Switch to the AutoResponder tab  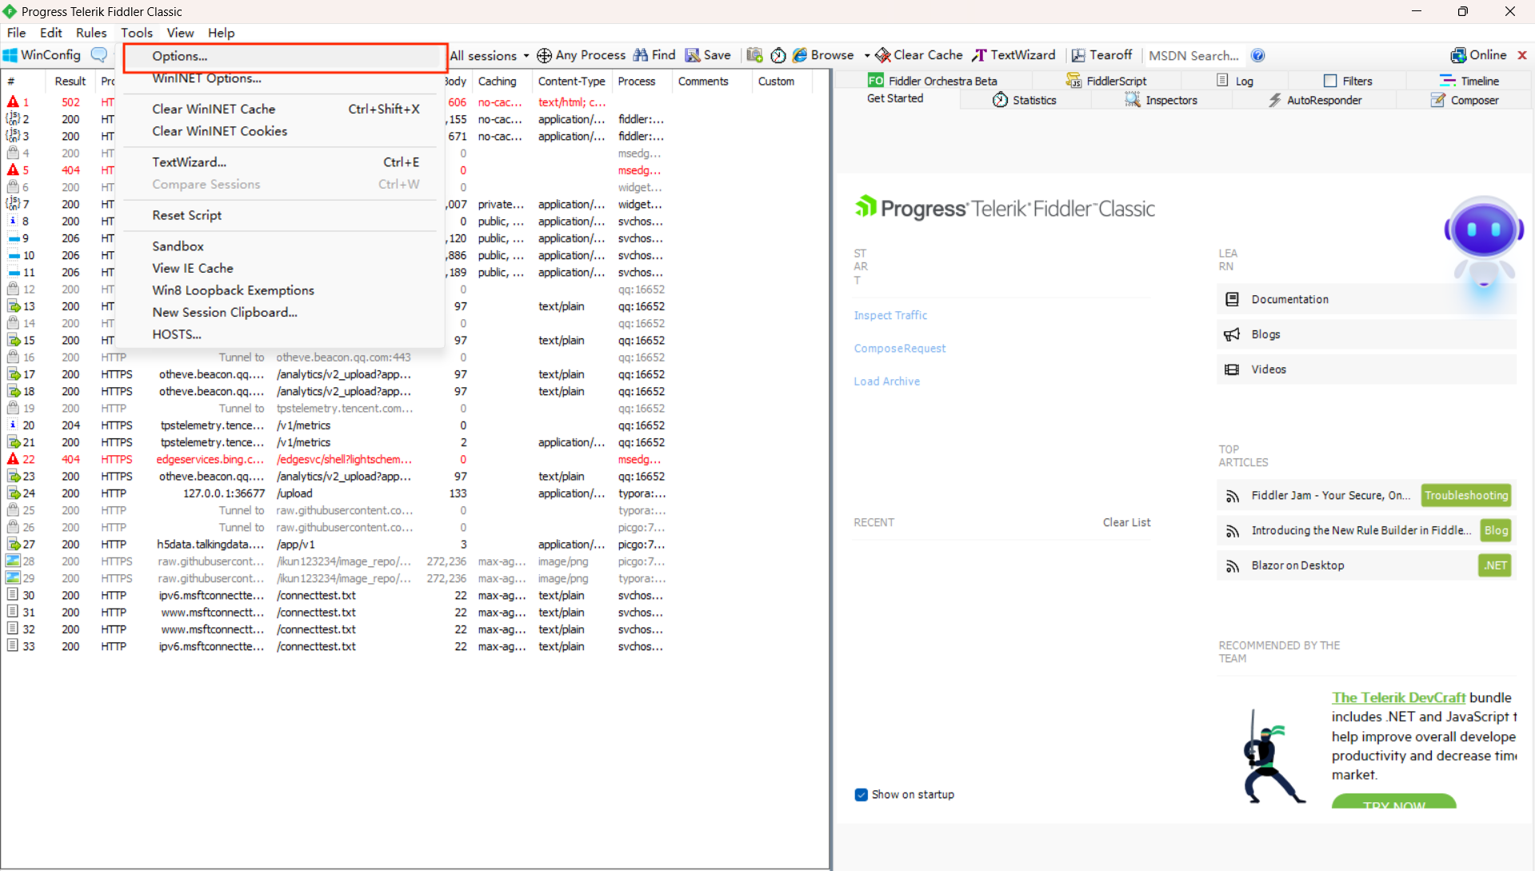1314,101
